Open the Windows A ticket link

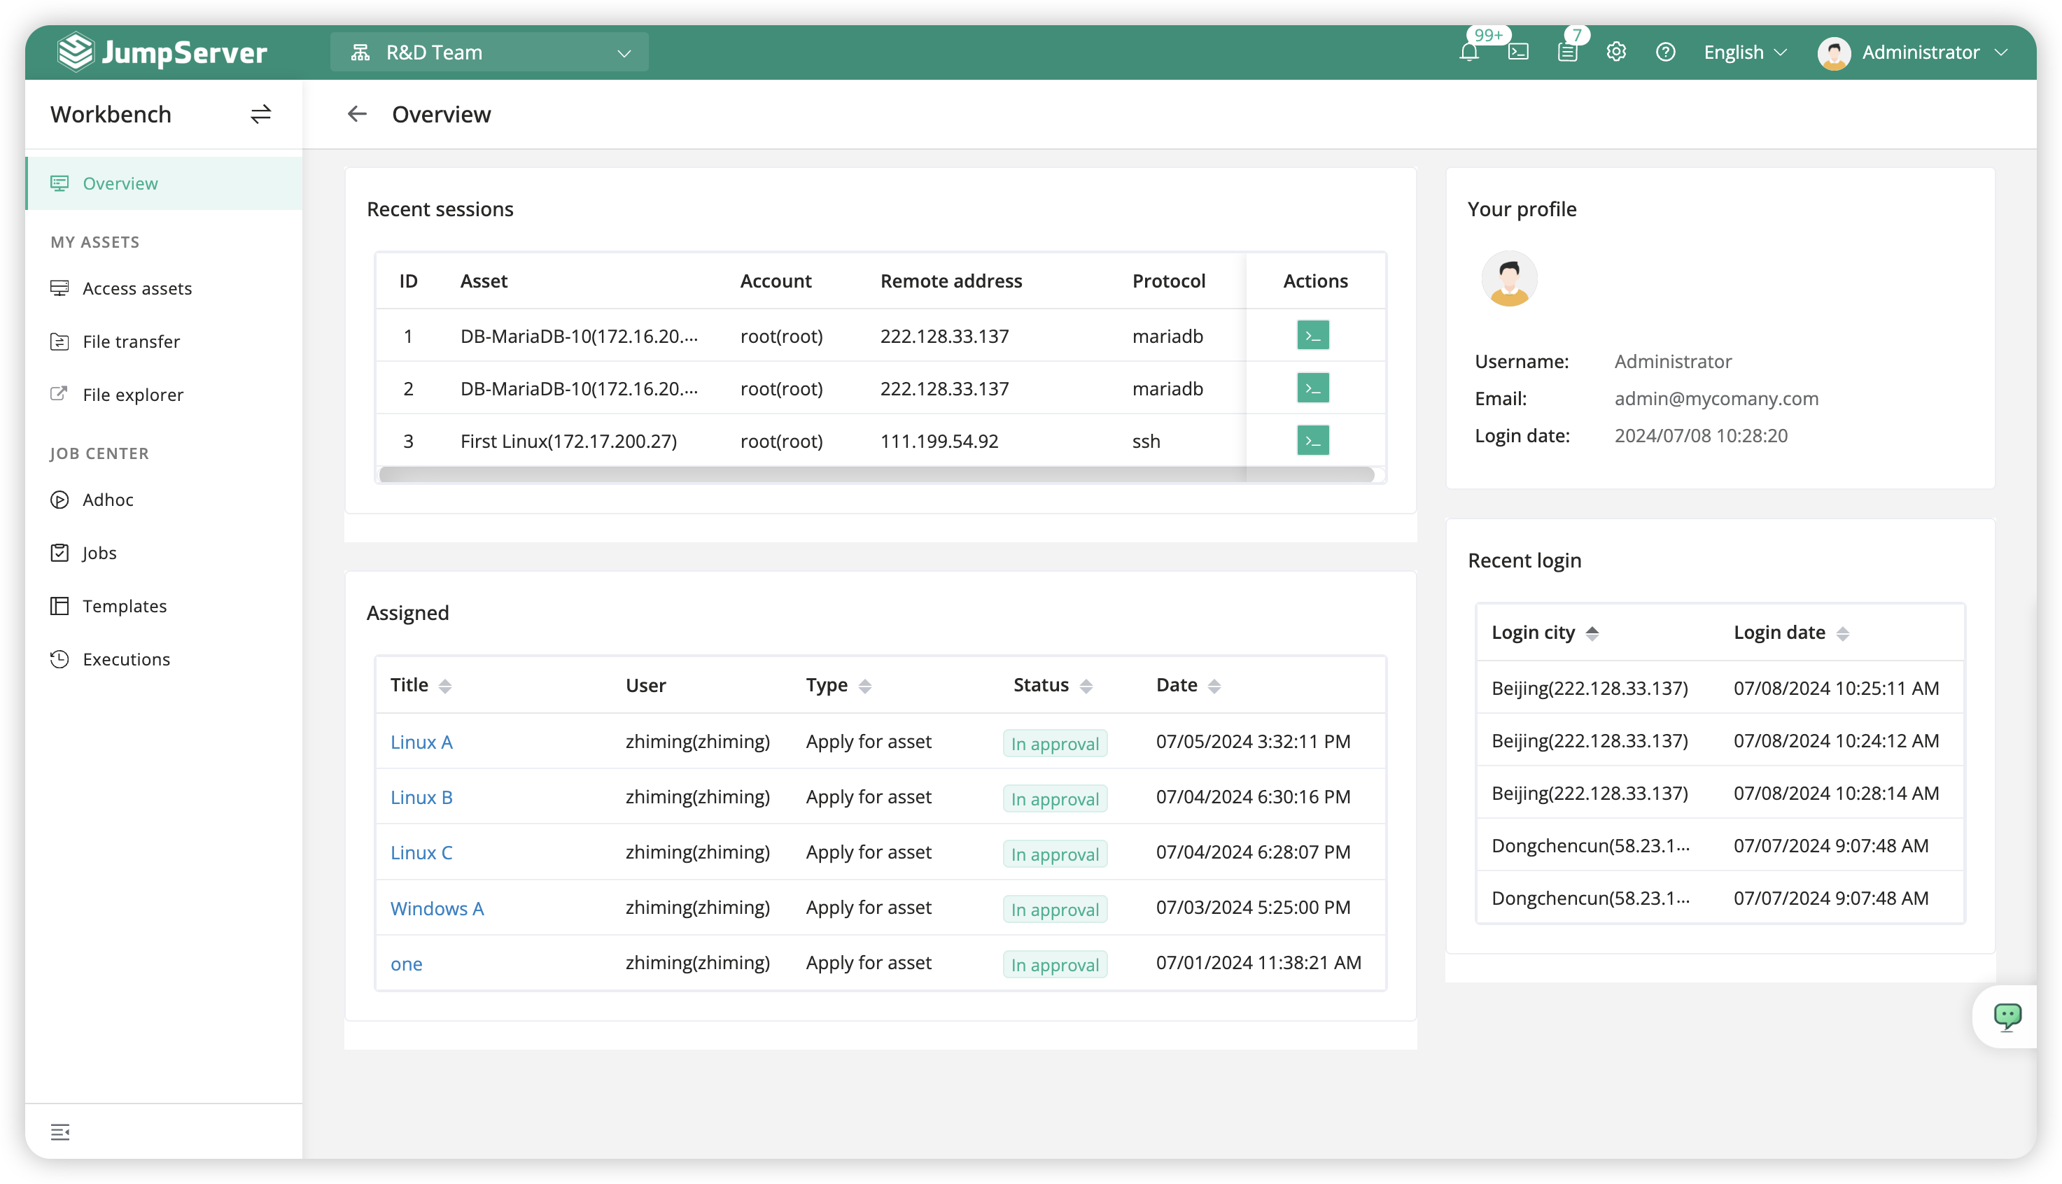point(437,908)
